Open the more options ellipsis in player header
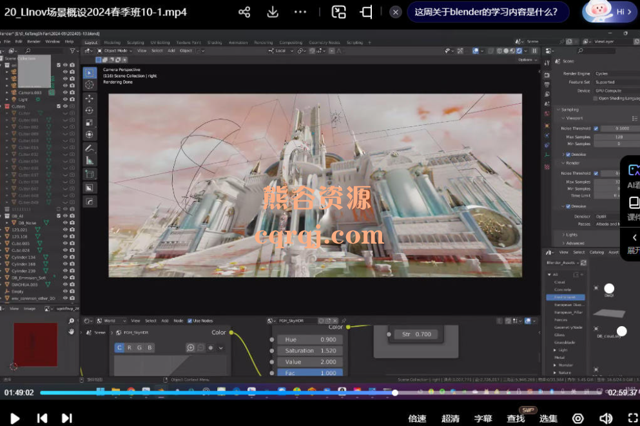 pos(300,12)
